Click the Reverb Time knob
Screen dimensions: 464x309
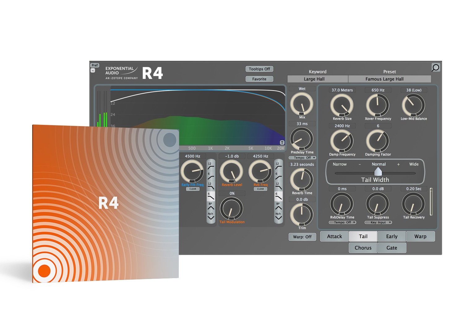pos(302,180)
